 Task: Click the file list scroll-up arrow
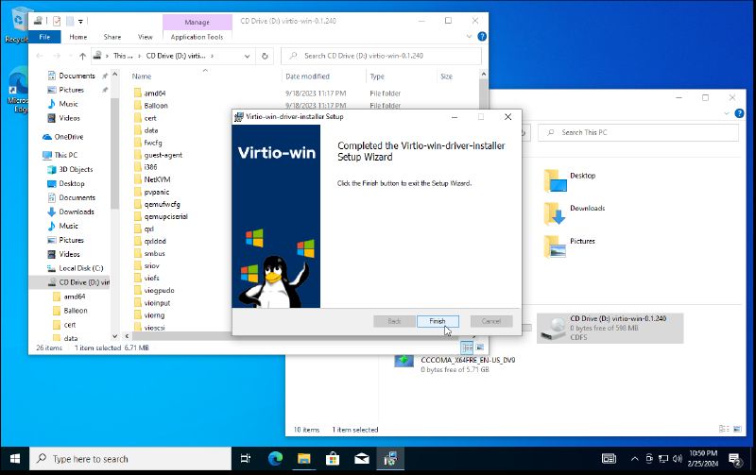483,75
